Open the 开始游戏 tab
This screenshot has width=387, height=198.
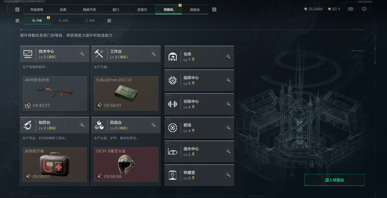tap(37, 10)
